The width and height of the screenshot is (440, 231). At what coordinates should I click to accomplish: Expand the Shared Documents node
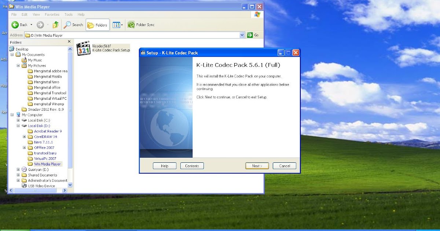pyautogui.click(x=18, y=175)
